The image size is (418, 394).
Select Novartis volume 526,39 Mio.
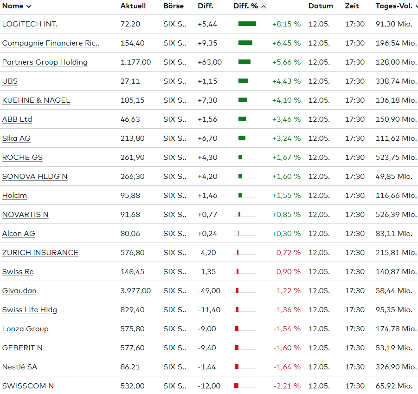coord(396,214)
